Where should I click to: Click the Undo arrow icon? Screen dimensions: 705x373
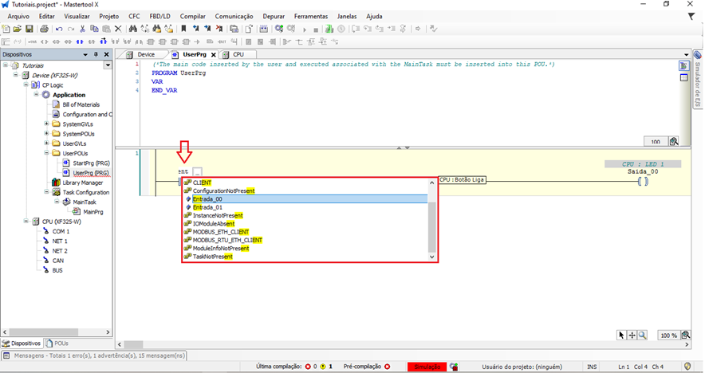59,29
